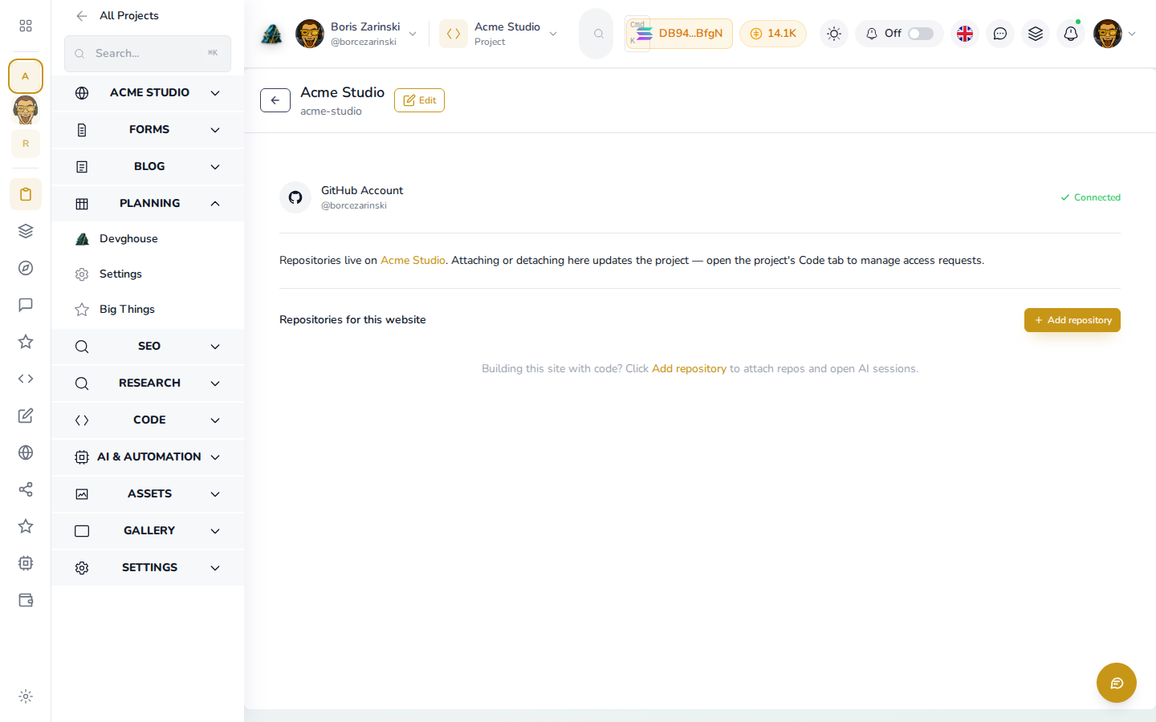Expand the FORMS section
1156x722 pixels.
coord(148,129)
